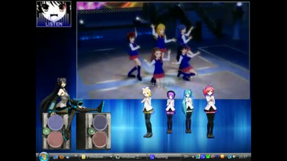Click the dancing girls video window
The width and height of the screenshot is (287, 161).
(x=163, y=50)
